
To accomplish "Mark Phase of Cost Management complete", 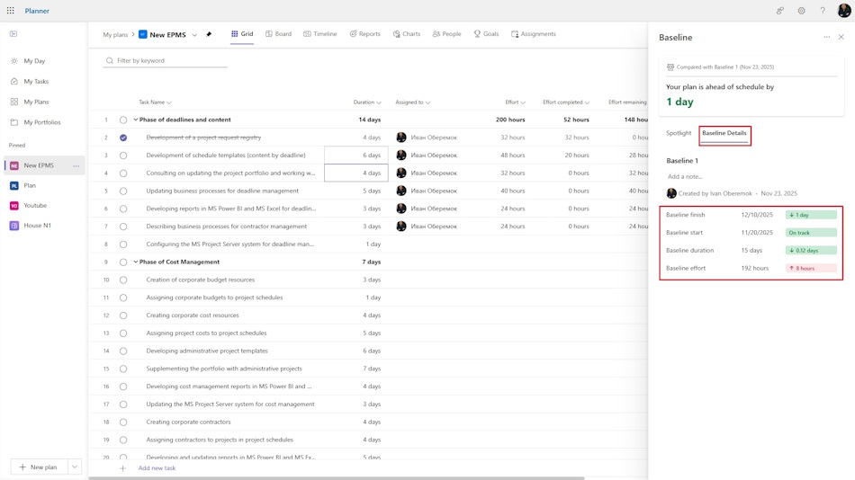I will tap(123, 262).
